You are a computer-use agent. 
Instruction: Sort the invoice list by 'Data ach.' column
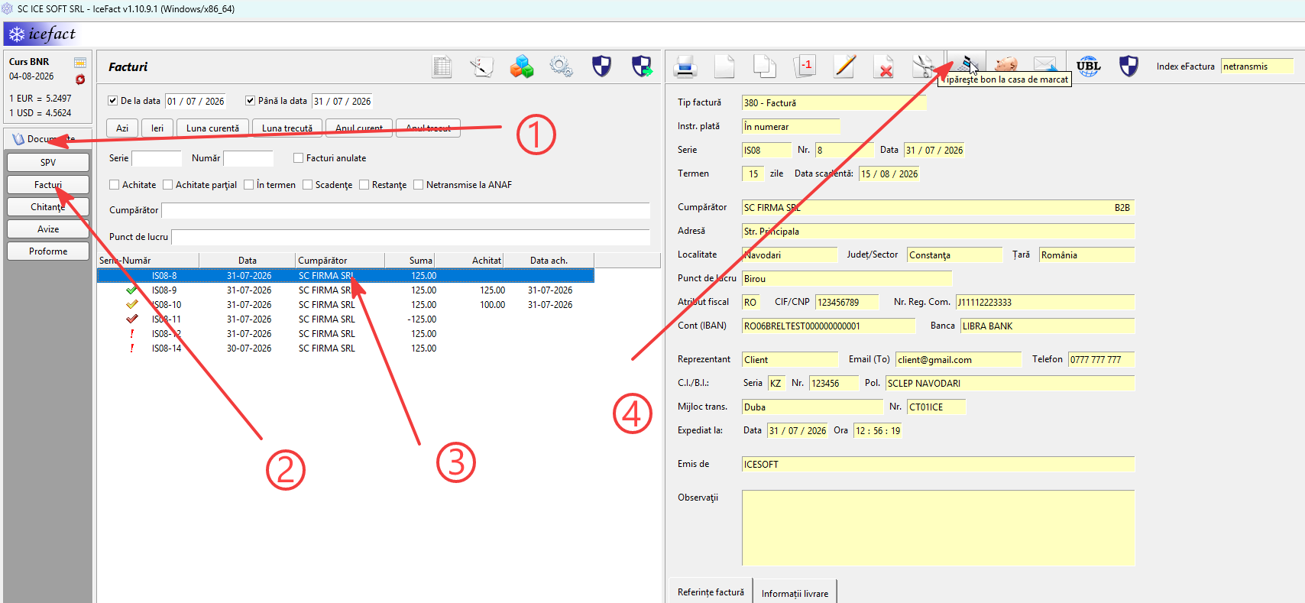549,261
